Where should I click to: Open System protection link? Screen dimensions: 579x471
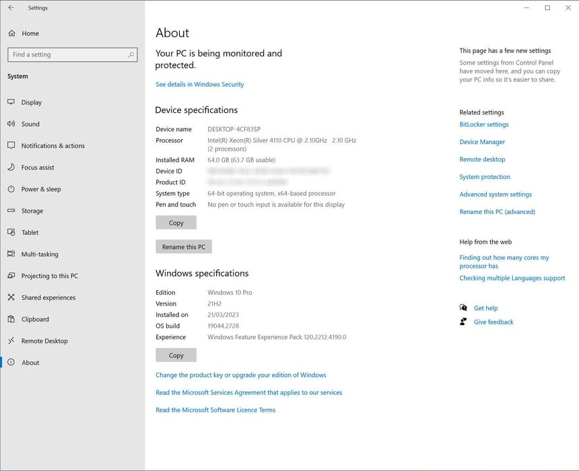pos(485,177)
